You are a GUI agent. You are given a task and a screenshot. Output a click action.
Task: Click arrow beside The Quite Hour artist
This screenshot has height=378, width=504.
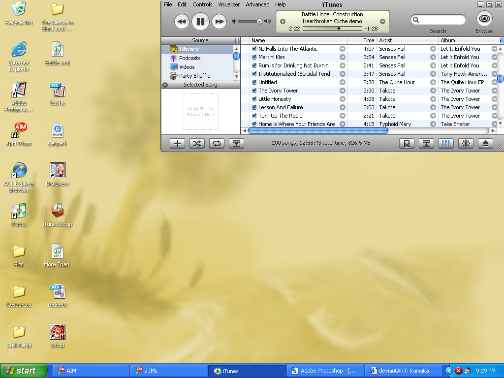433,82
